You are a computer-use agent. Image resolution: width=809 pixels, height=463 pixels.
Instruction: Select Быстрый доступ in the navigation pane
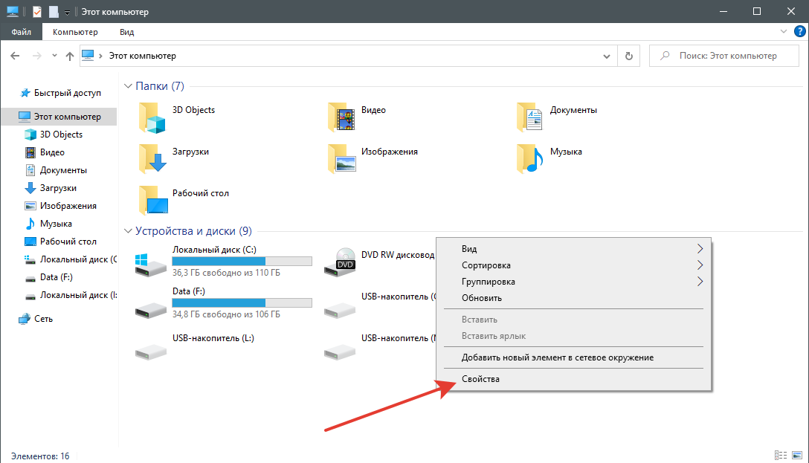[x=68, y=93]
